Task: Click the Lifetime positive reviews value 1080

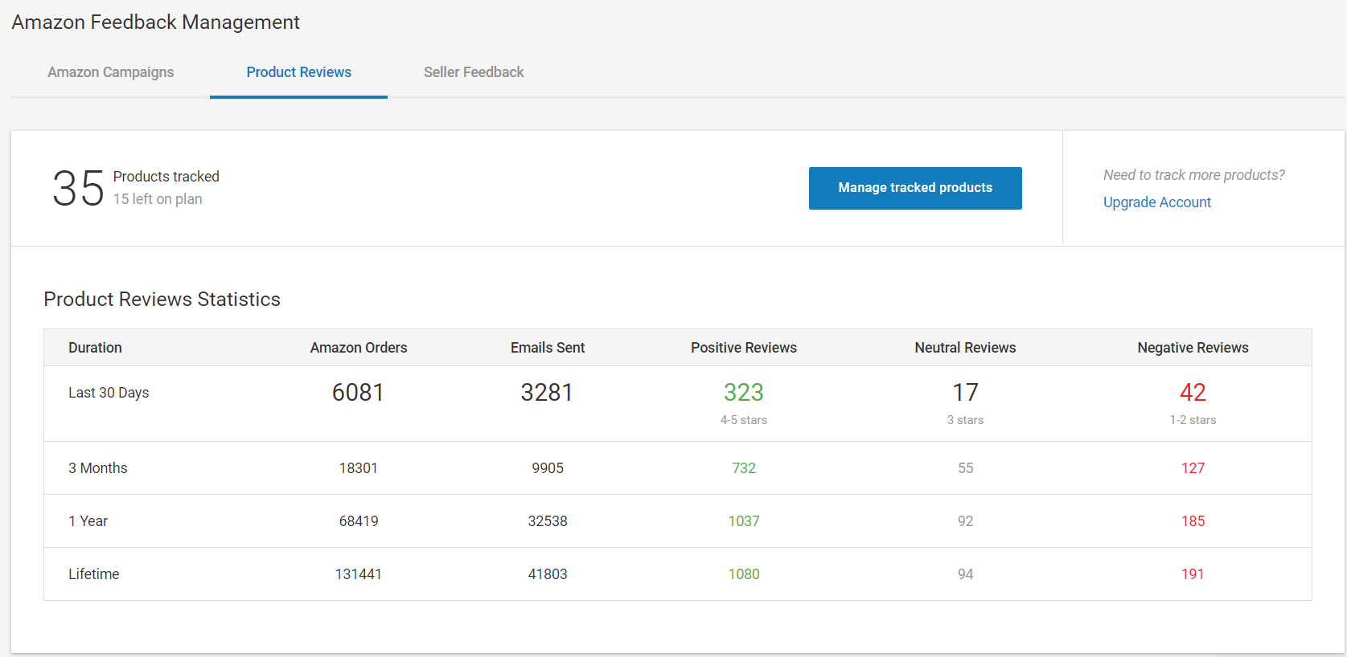Action: click(743, 574)
